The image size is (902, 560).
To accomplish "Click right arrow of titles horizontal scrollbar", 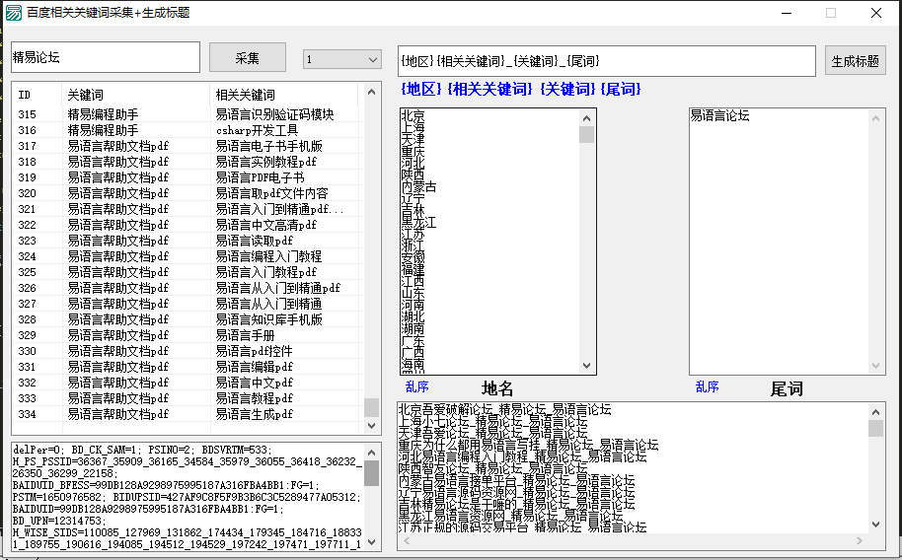I will [x=860, y=541].
